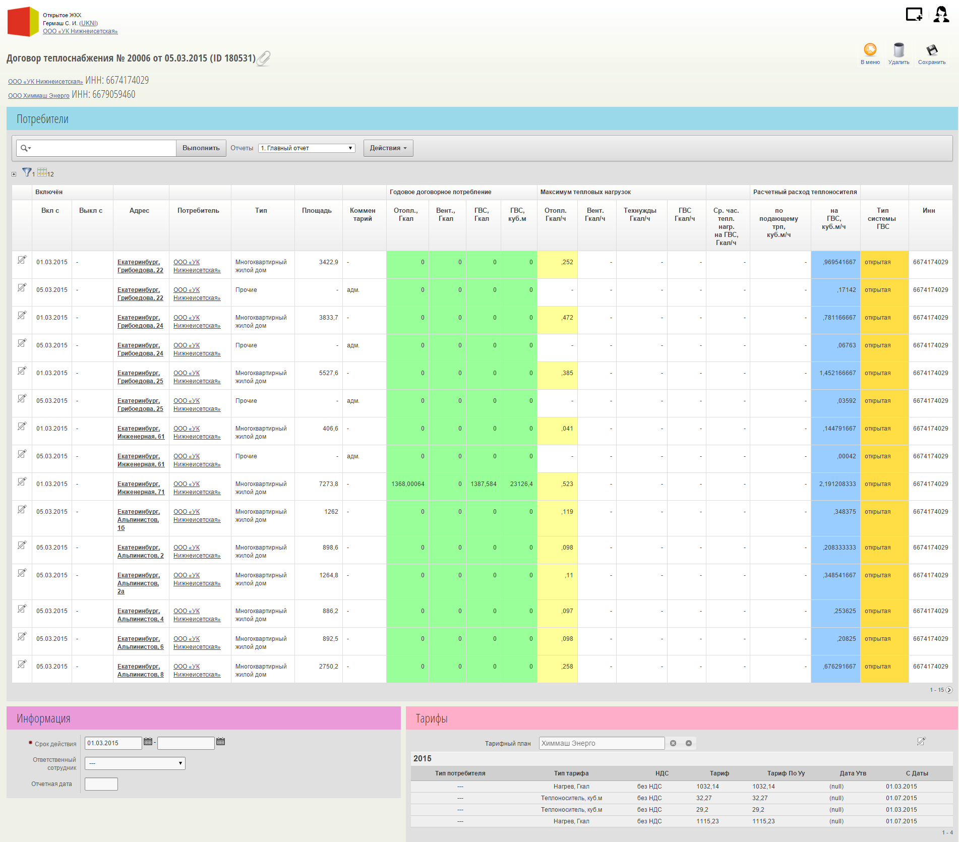Open the Действия menu
Image resolution: width=959 pixels, height=842 pixels.
(x=388, y=148)
